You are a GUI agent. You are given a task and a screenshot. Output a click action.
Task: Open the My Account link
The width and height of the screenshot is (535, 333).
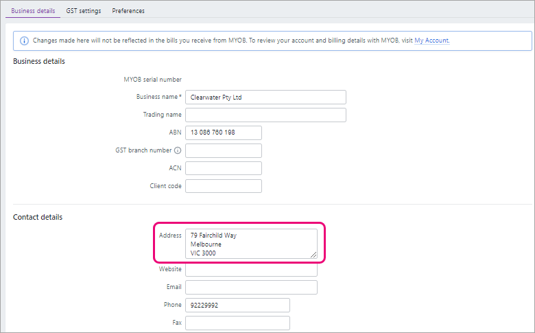(x=431, y=41)
